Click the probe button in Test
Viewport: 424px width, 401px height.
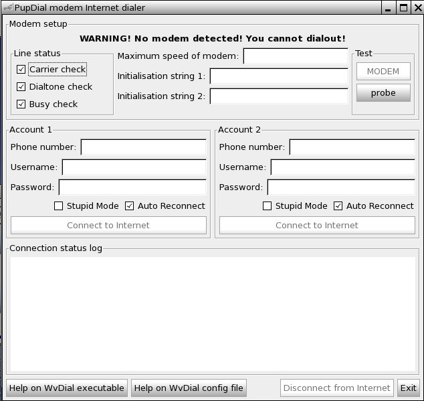click(383, 93)
